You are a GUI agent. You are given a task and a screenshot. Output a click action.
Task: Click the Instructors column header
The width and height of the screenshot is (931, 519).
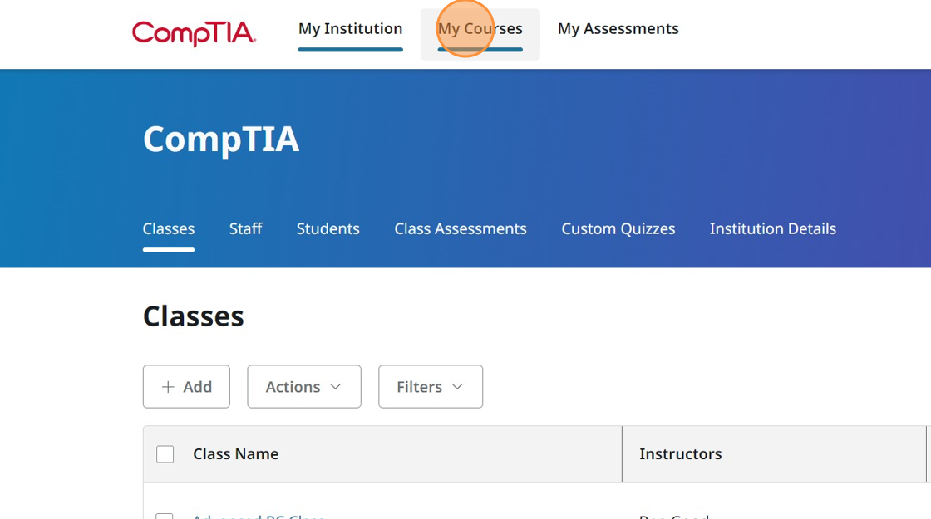(680, 453)
